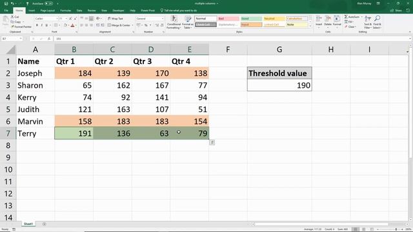Apply the Neutral cell style
This screenshot has height=232, width=413.
pos(274,19)
